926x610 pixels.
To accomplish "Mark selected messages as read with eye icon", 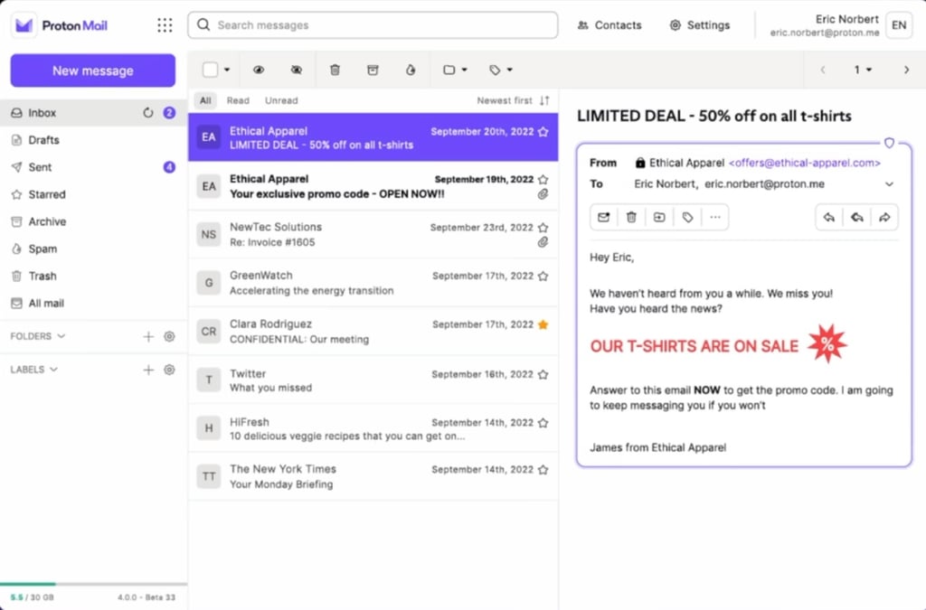I will (259, 70).
